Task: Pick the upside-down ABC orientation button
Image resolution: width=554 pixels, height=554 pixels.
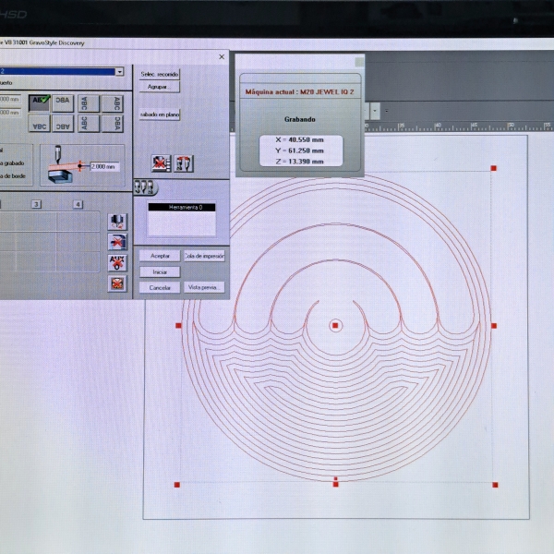Action: 40,125
